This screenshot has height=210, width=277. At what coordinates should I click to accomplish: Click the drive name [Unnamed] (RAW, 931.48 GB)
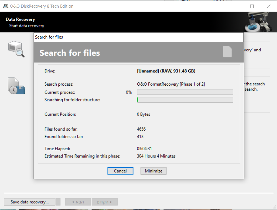pos(166,71)
